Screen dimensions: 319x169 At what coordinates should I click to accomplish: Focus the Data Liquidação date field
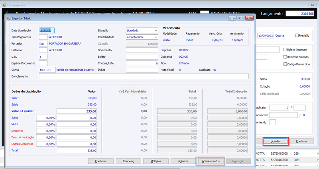(47, 31)
